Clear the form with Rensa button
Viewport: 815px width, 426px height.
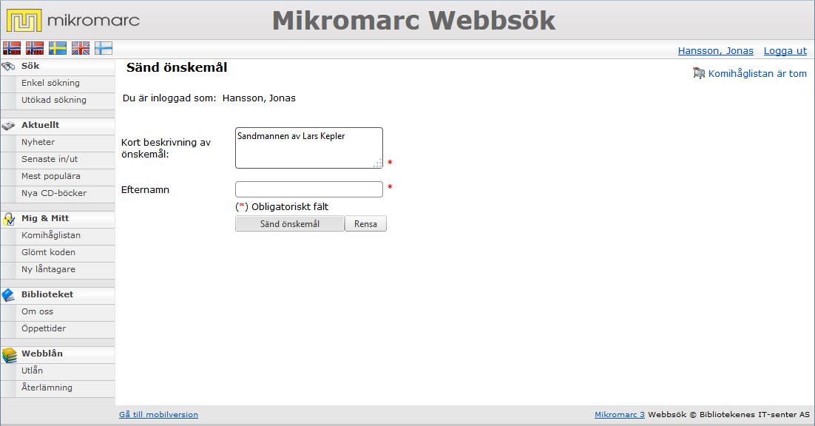click(x=365, y=224)
